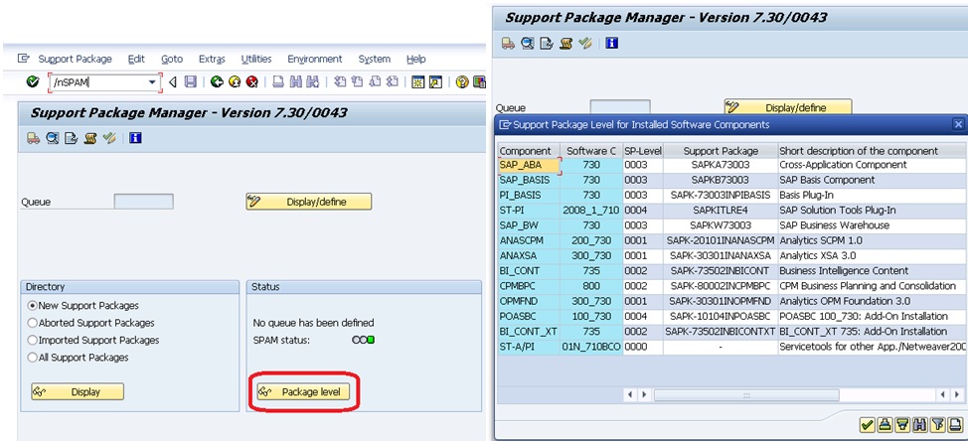
Task: Open the command field history dropdown arrow
Action: click(x=152, y=82)
